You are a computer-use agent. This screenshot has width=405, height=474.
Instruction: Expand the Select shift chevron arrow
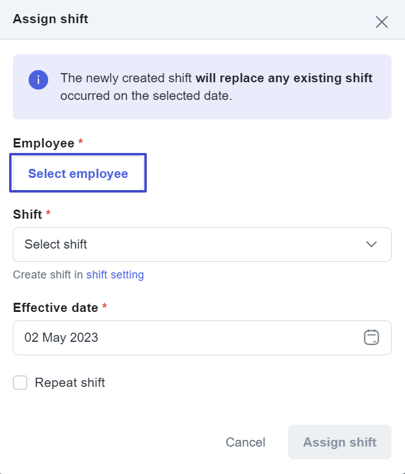(x=372, y=244)
